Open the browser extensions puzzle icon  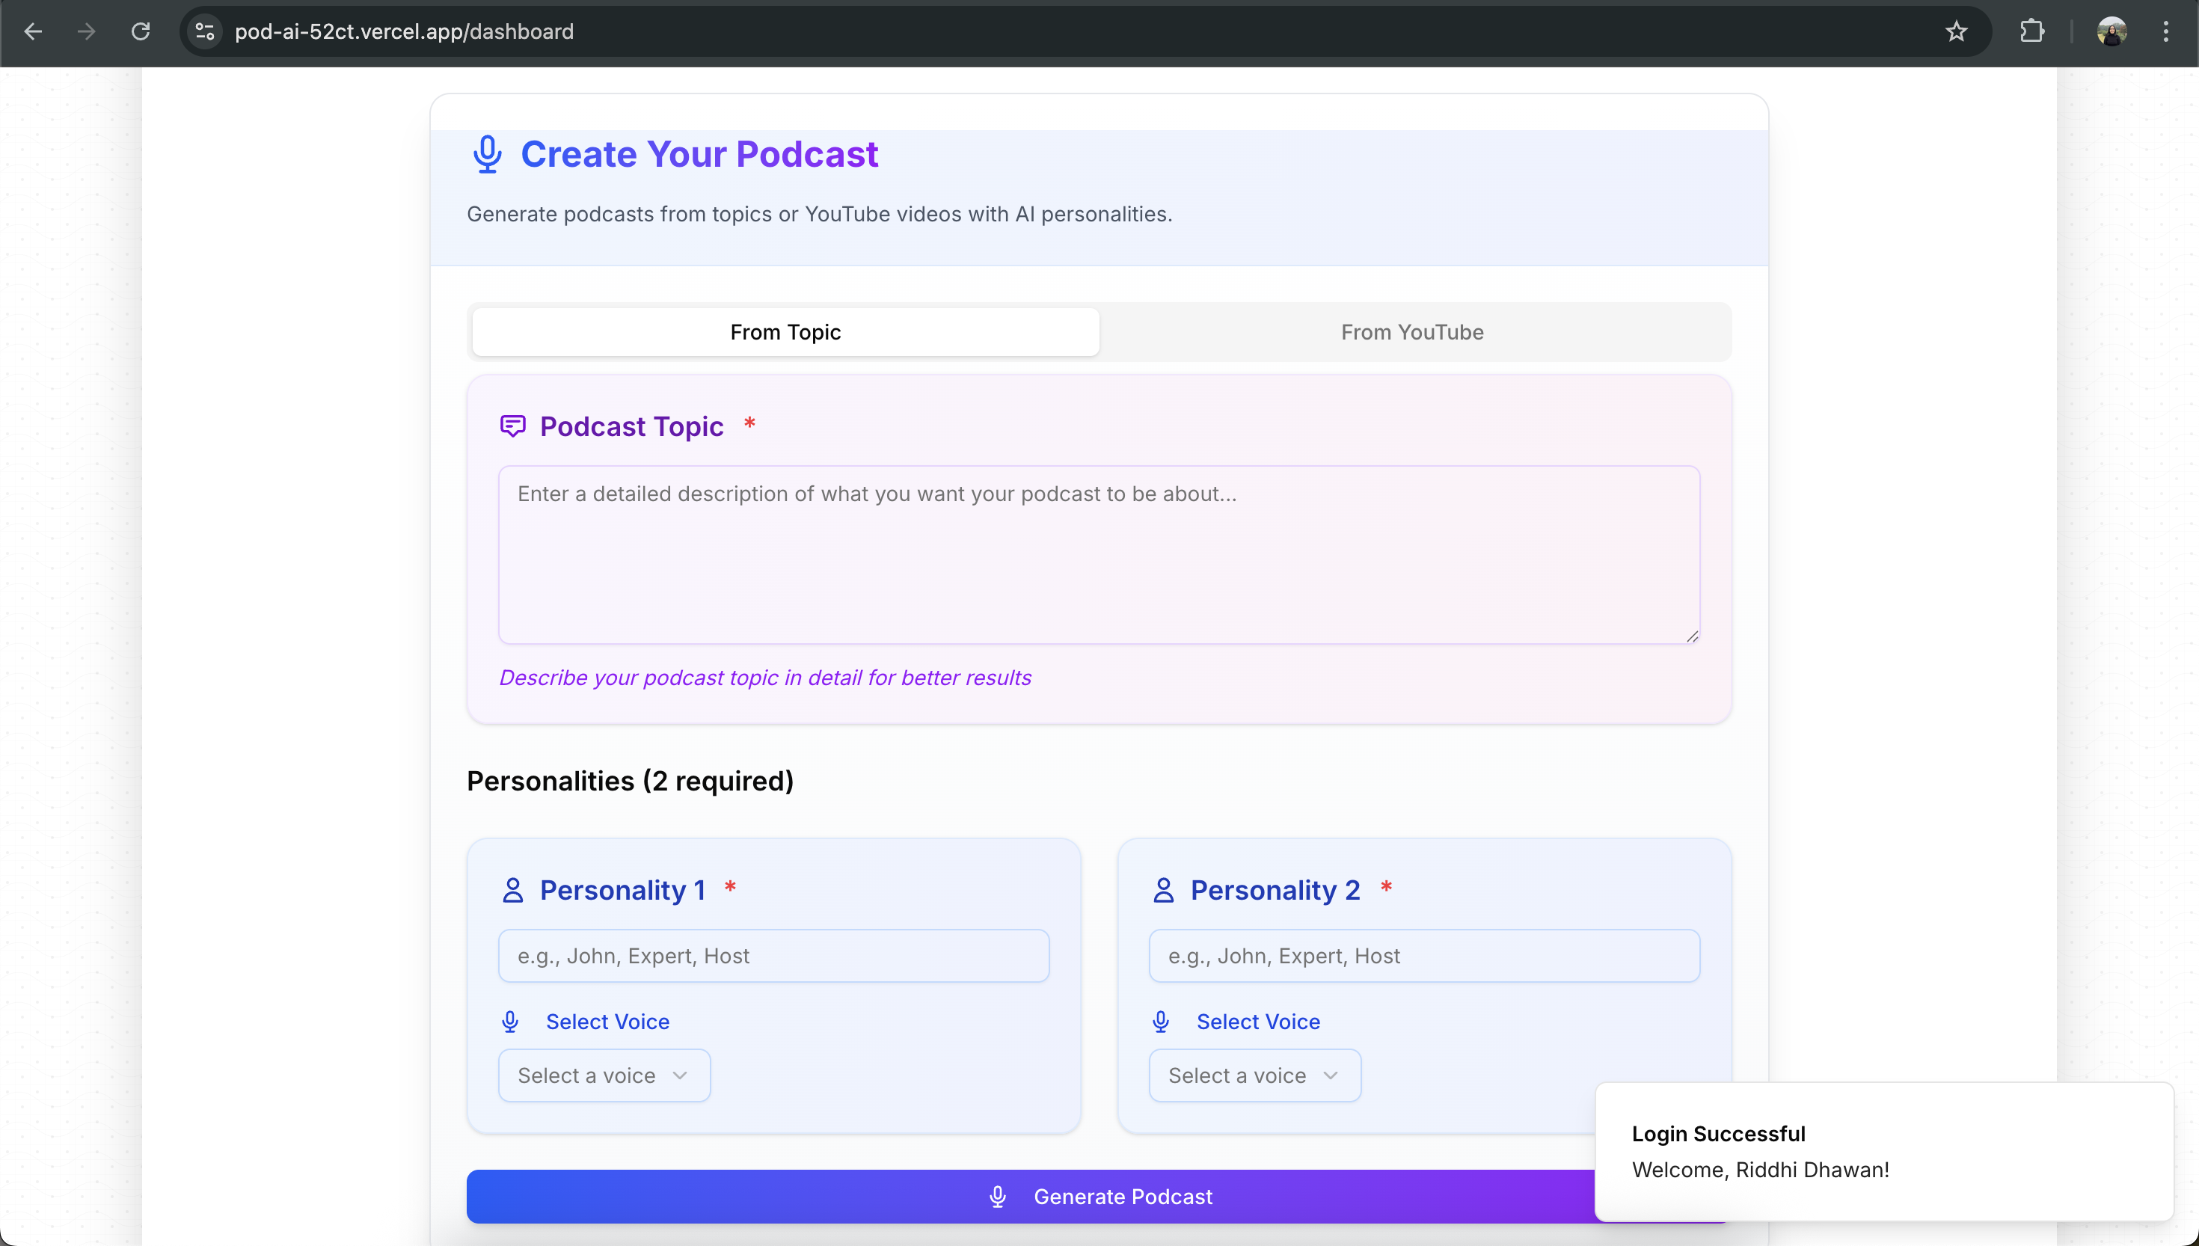2031,31
